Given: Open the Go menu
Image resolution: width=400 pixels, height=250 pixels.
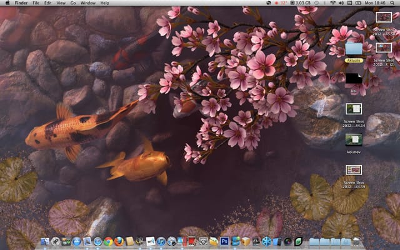Looking at the screenshot, I should pyautogui.click(x=73, y=3).
